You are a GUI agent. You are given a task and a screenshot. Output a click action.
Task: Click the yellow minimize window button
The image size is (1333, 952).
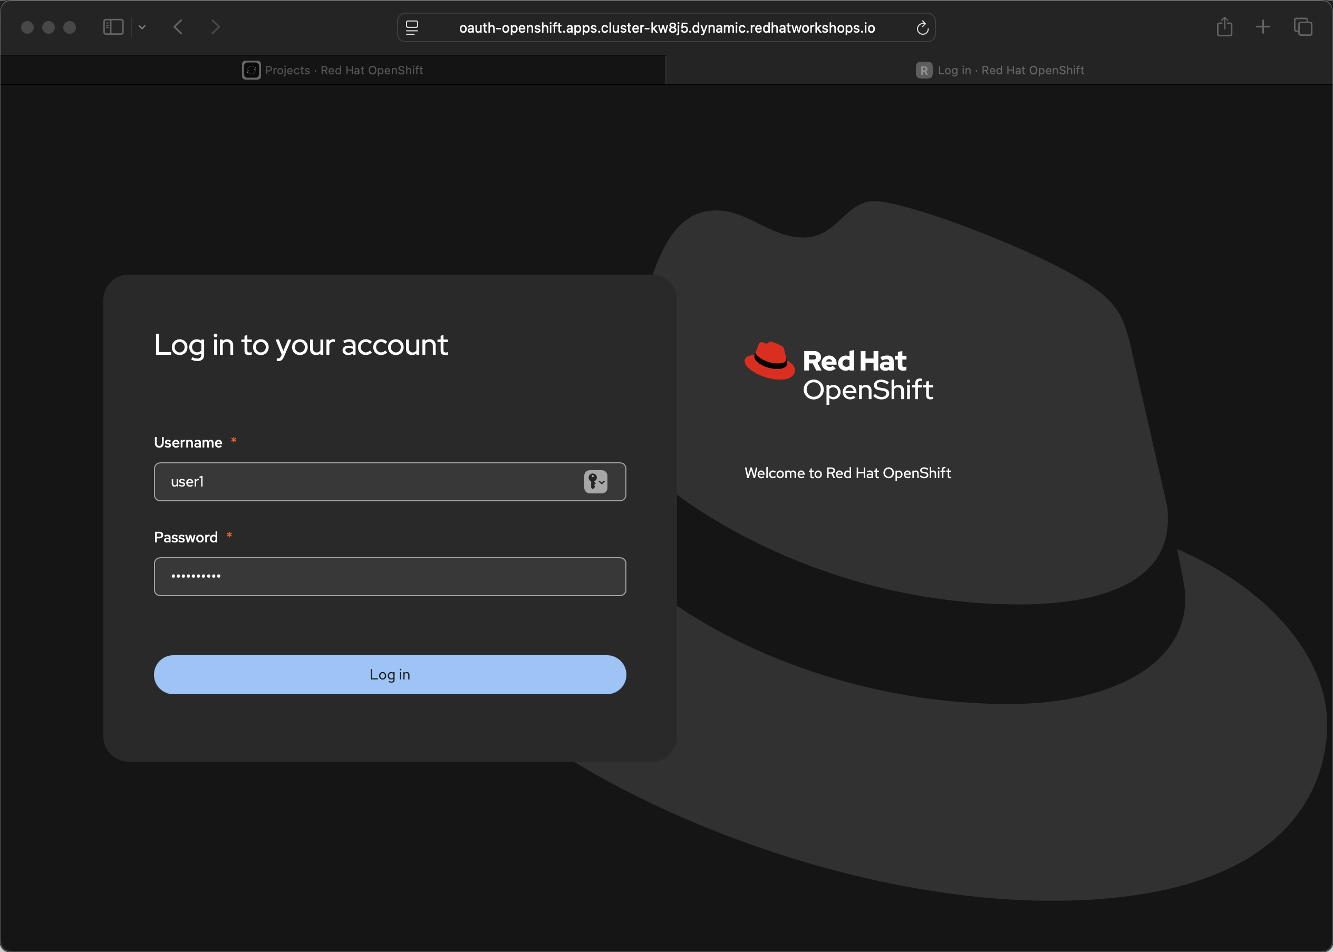point(49,27)
